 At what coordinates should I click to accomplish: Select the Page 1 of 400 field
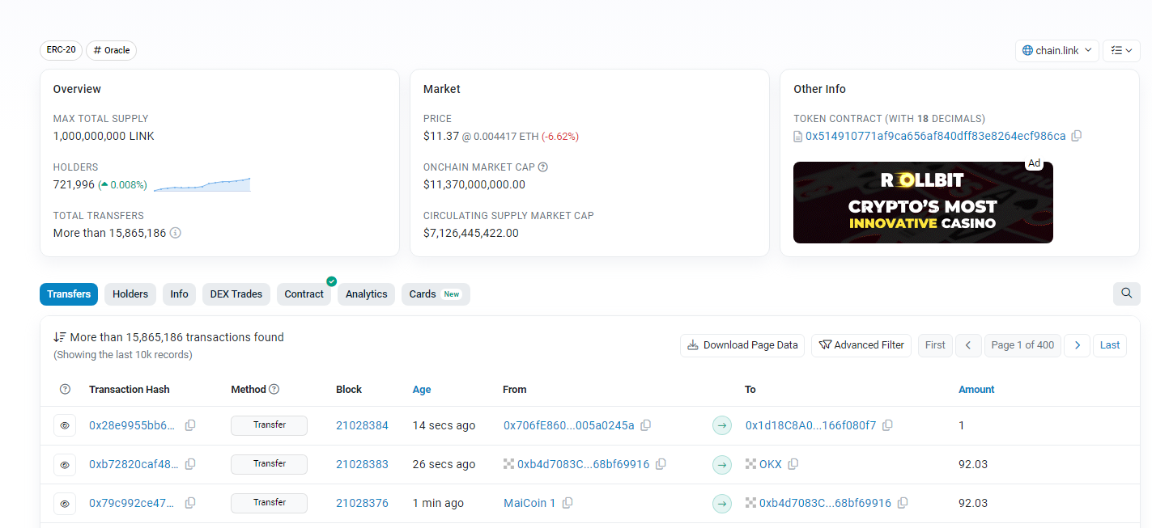tap(1022, 345)
